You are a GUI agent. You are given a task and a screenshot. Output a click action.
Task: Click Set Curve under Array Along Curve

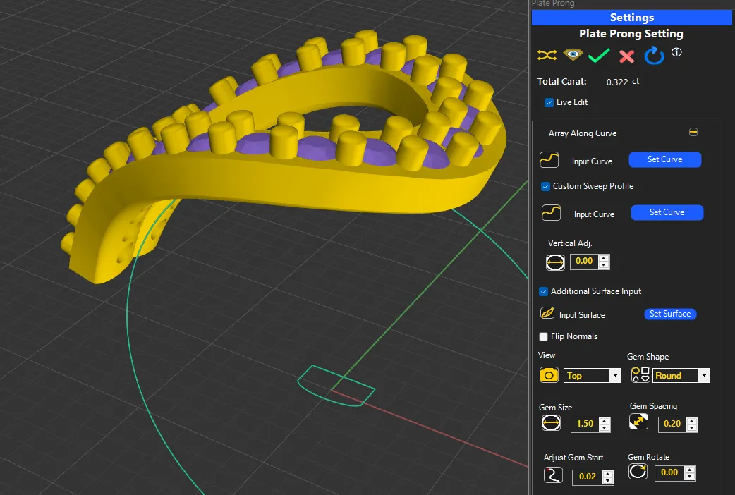664,160
